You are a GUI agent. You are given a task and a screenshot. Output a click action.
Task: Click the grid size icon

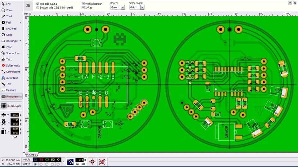[x=4, y=106]
